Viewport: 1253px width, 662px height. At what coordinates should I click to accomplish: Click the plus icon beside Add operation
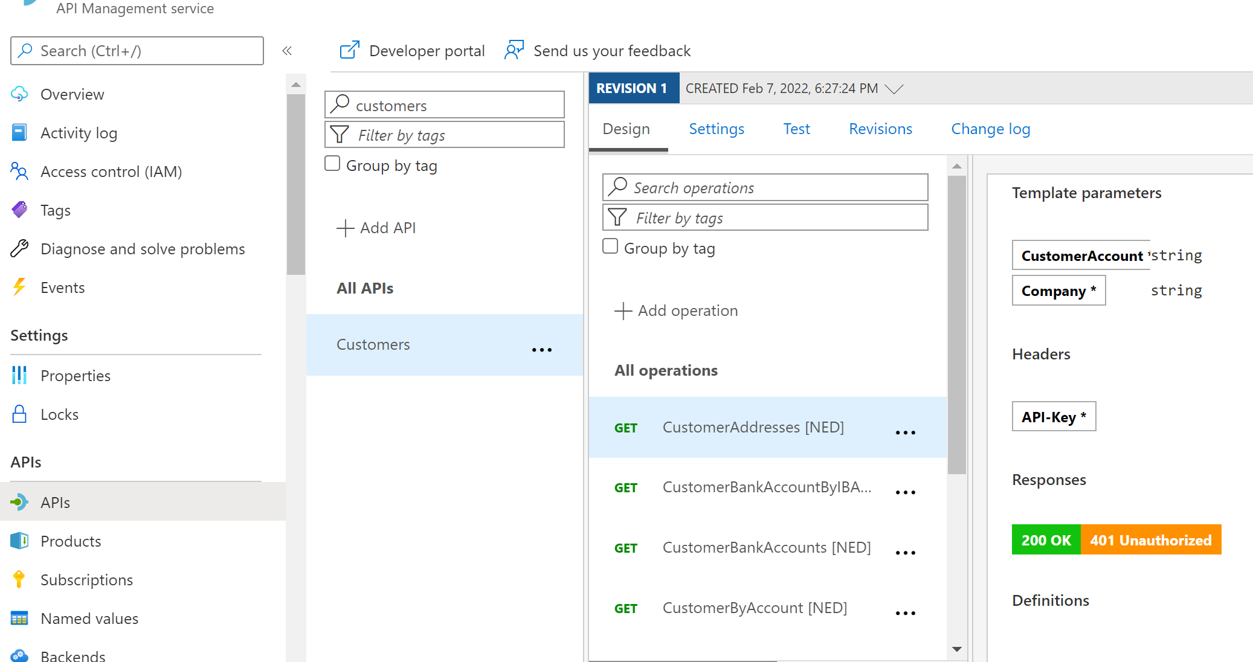click(623, 311)
